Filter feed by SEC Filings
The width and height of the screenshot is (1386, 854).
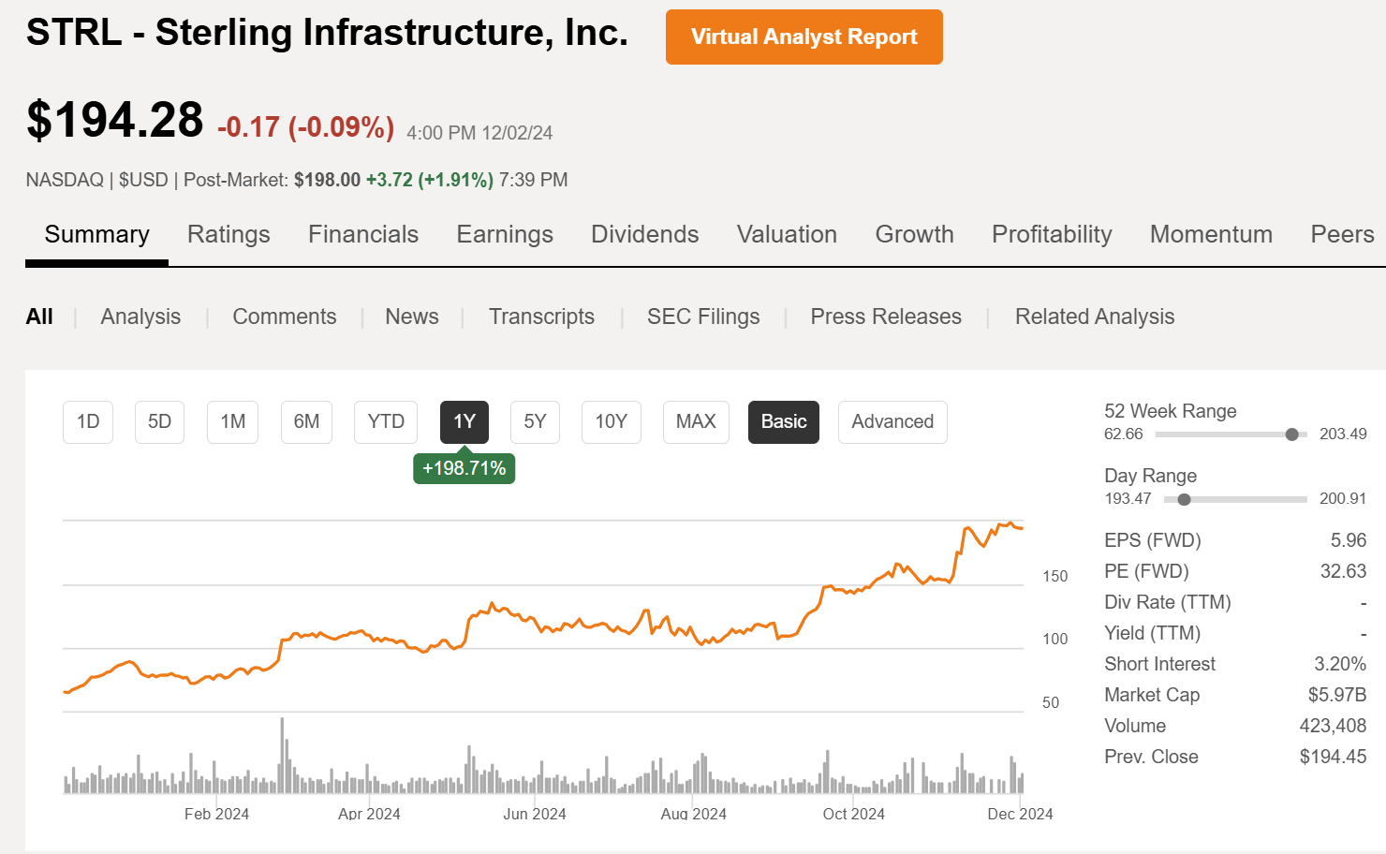[703, 317]
